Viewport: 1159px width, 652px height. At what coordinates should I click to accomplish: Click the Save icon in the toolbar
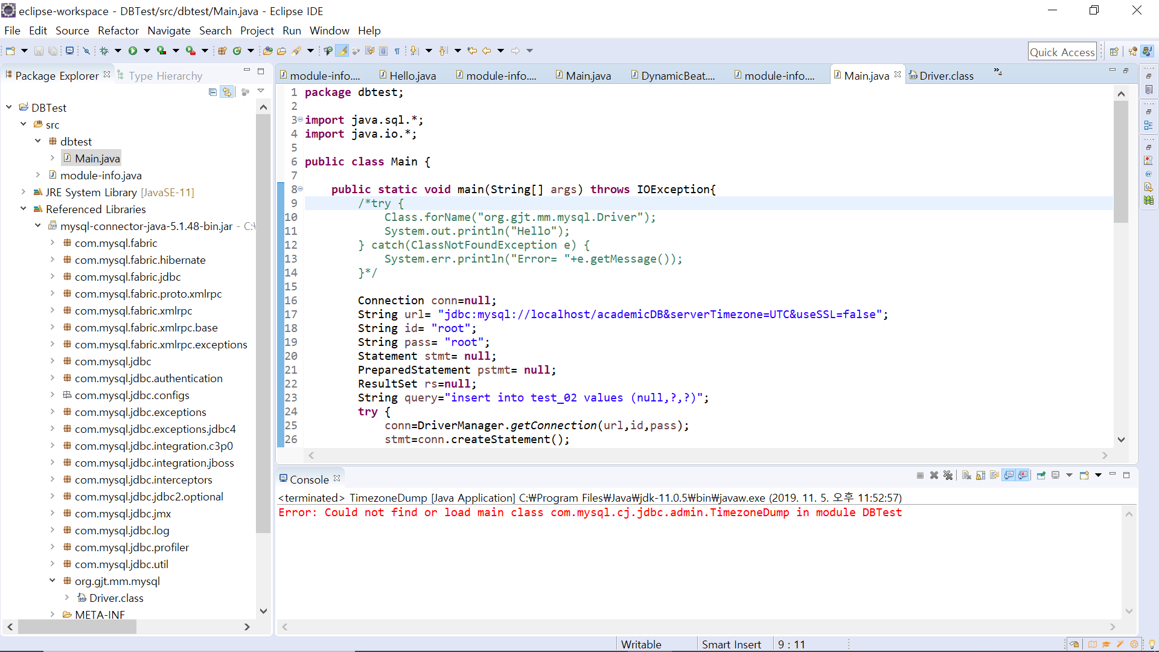coord(39,51)
